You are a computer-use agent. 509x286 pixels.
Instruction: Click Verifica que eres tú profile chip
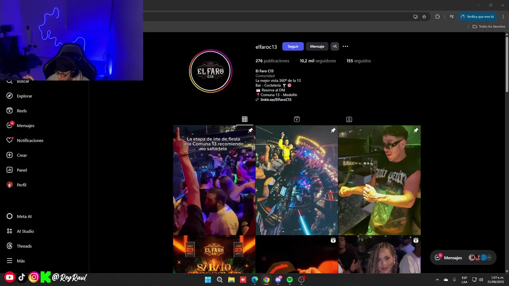pos(478,17)
